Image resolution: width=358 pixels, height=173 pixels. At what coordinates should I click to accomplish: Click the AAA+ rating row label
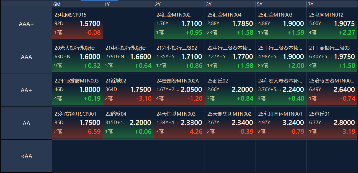click(x=26, y=24)
